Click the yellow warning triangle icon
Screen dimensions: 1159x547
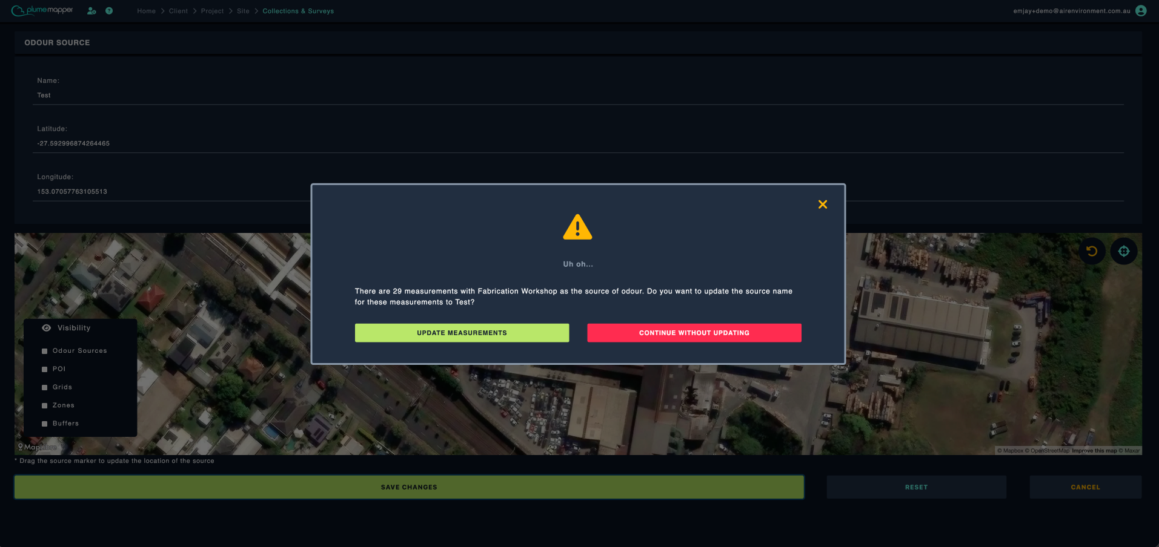(x=577, y=228)
